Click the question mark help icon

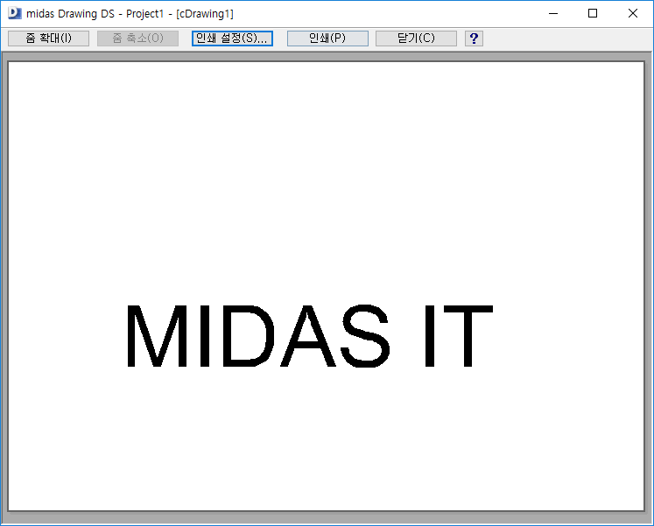point(474,39)
